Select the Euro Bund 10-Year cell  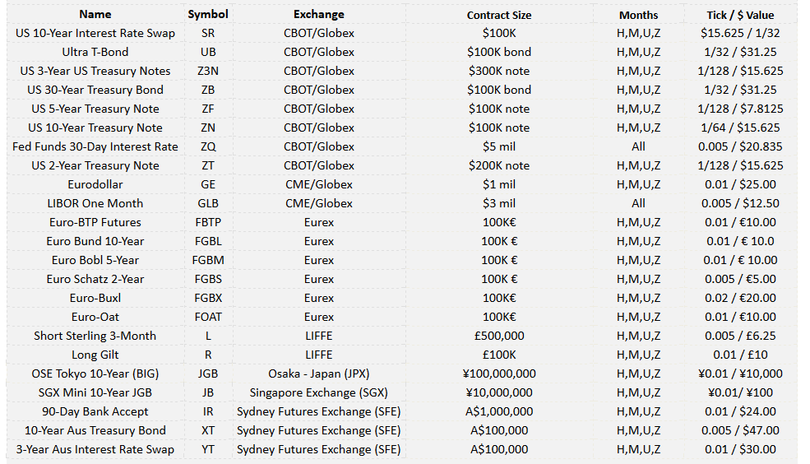95,241
